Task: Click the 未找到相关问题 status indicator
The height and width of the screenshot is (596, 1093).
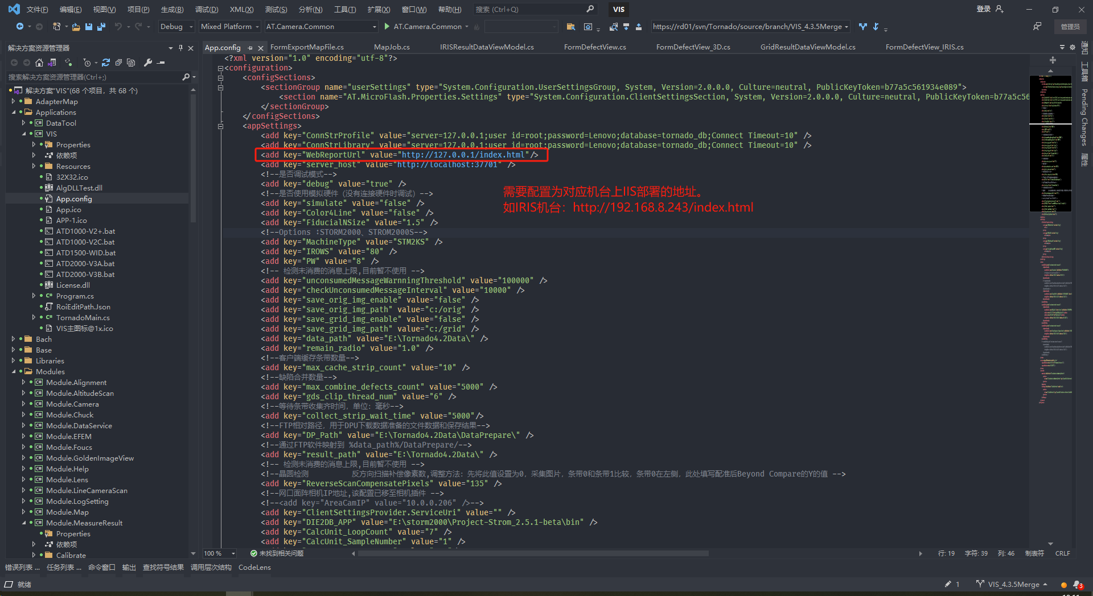Action: [277, 553]
